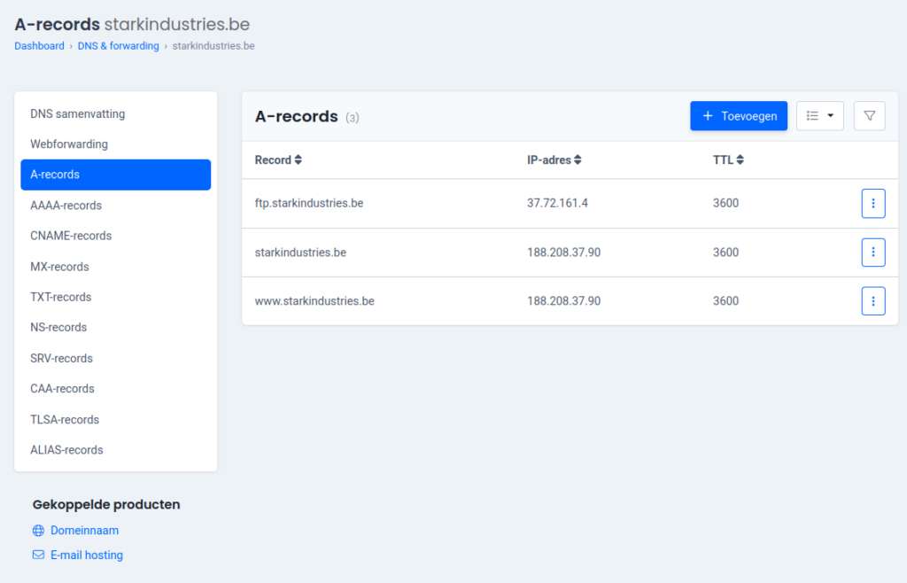This screenshot has width=907, height=583.
Task: Open the Dashboard breadcrumb link
Action: [x=39, y=45]
